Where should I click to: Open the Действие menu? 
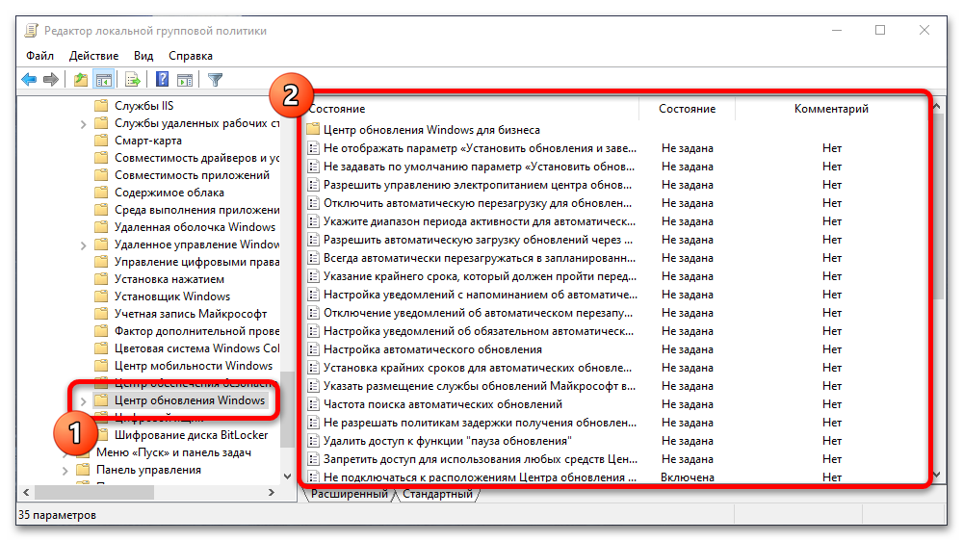pos(93,55)
